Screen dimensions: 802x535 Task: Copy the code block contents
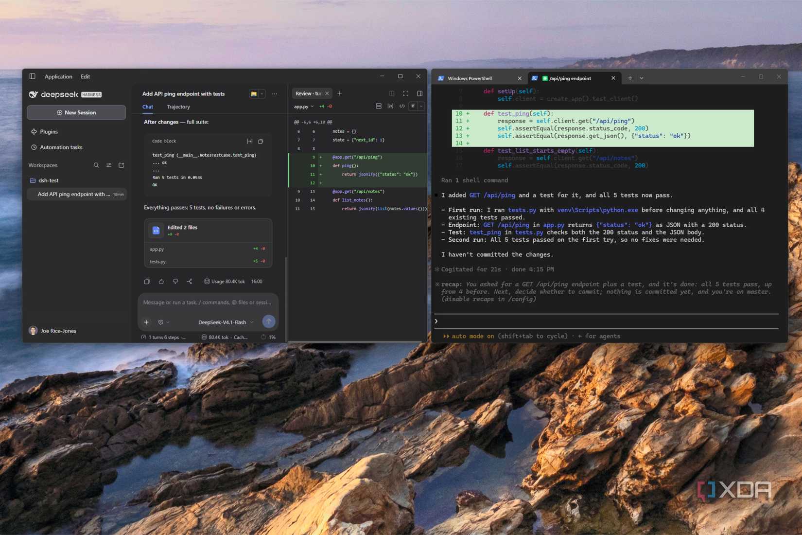click(261, 142)
